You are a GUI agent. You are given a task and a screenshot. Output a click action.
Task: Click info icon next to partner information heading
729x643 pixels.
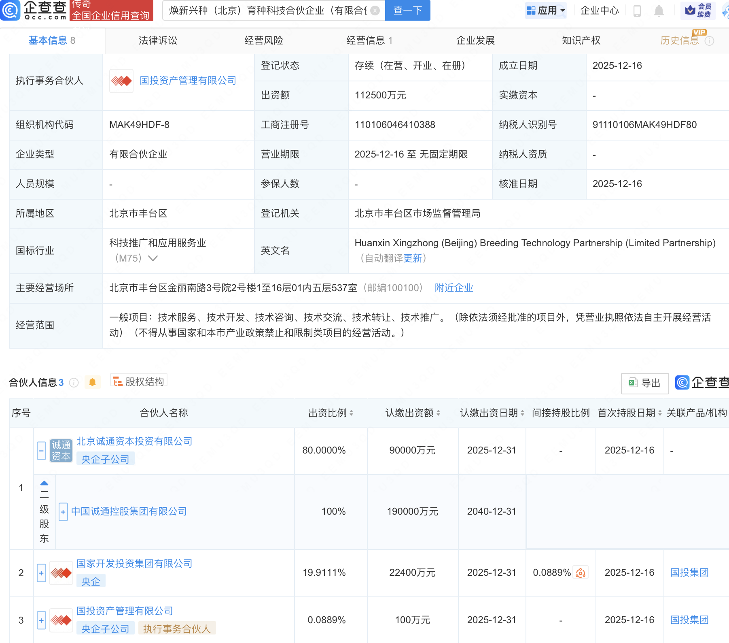point(74,383)
